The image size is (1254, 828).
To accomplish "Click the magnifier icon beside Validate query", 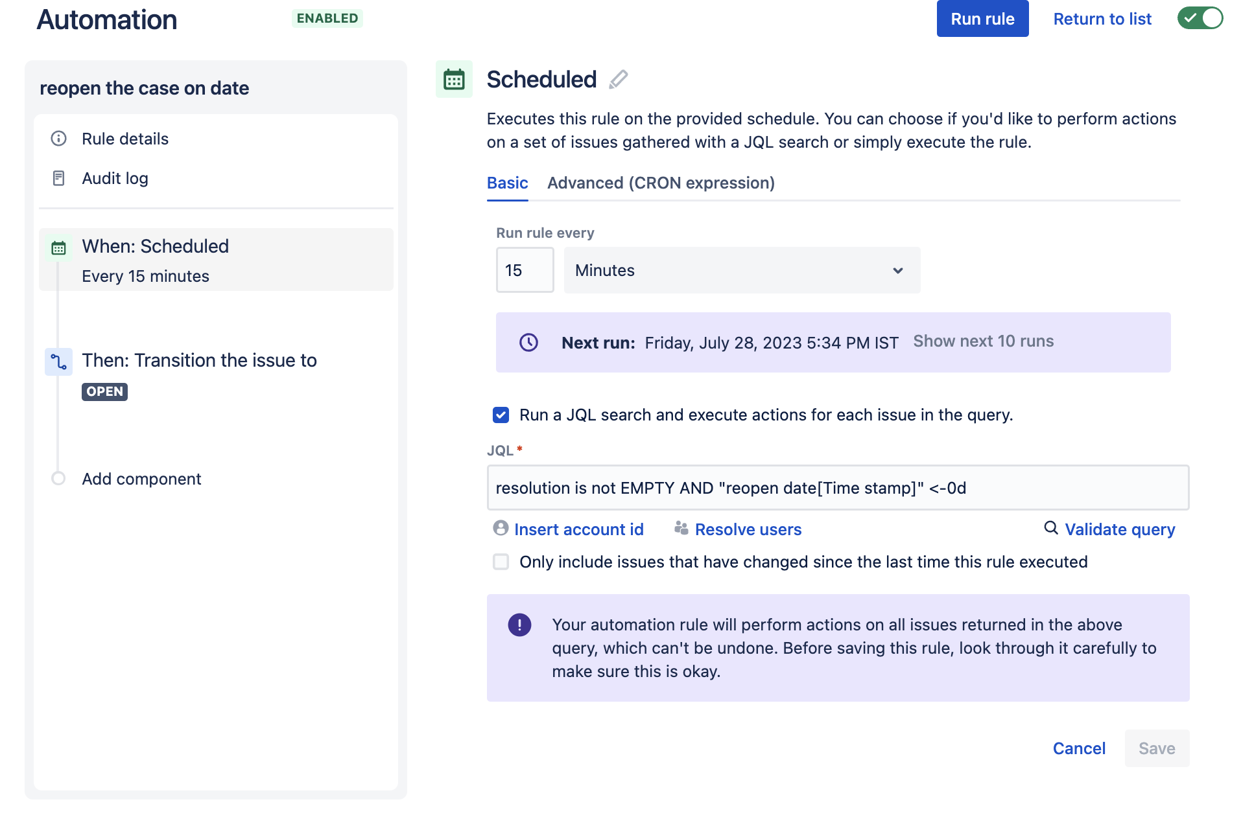I will coord(1050,528).
